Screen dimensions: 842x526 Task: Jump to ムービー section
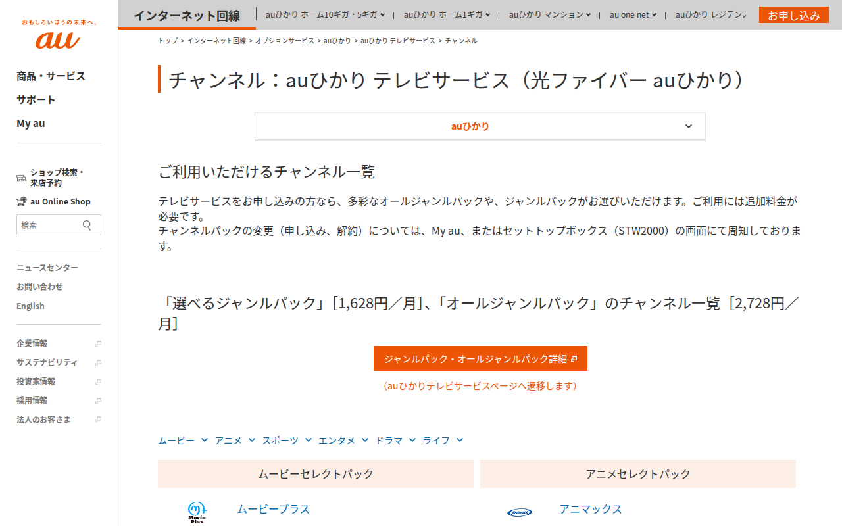click(x=183, y=441)
